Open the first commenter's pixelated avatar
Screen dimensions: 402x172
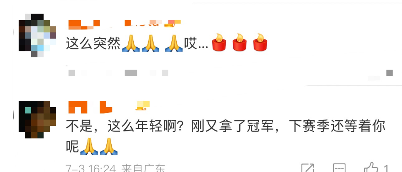[x=38, y=35]
